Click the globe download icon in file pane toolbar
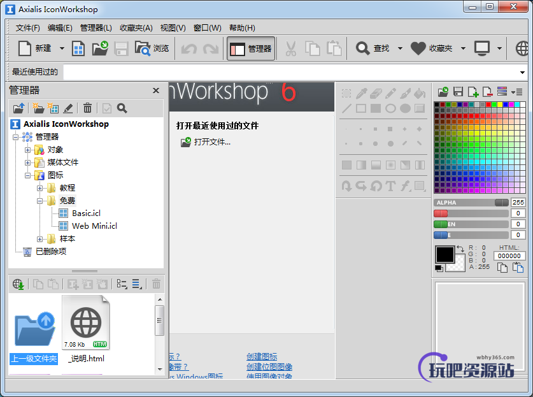 [18, 284]
